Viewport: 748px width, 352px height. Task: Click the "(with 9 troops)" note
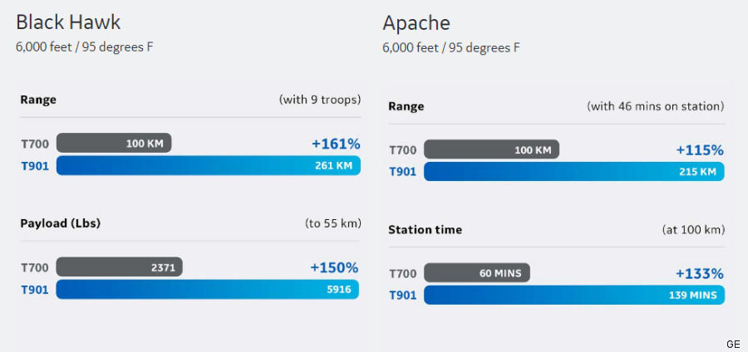[x=320, y=100]
